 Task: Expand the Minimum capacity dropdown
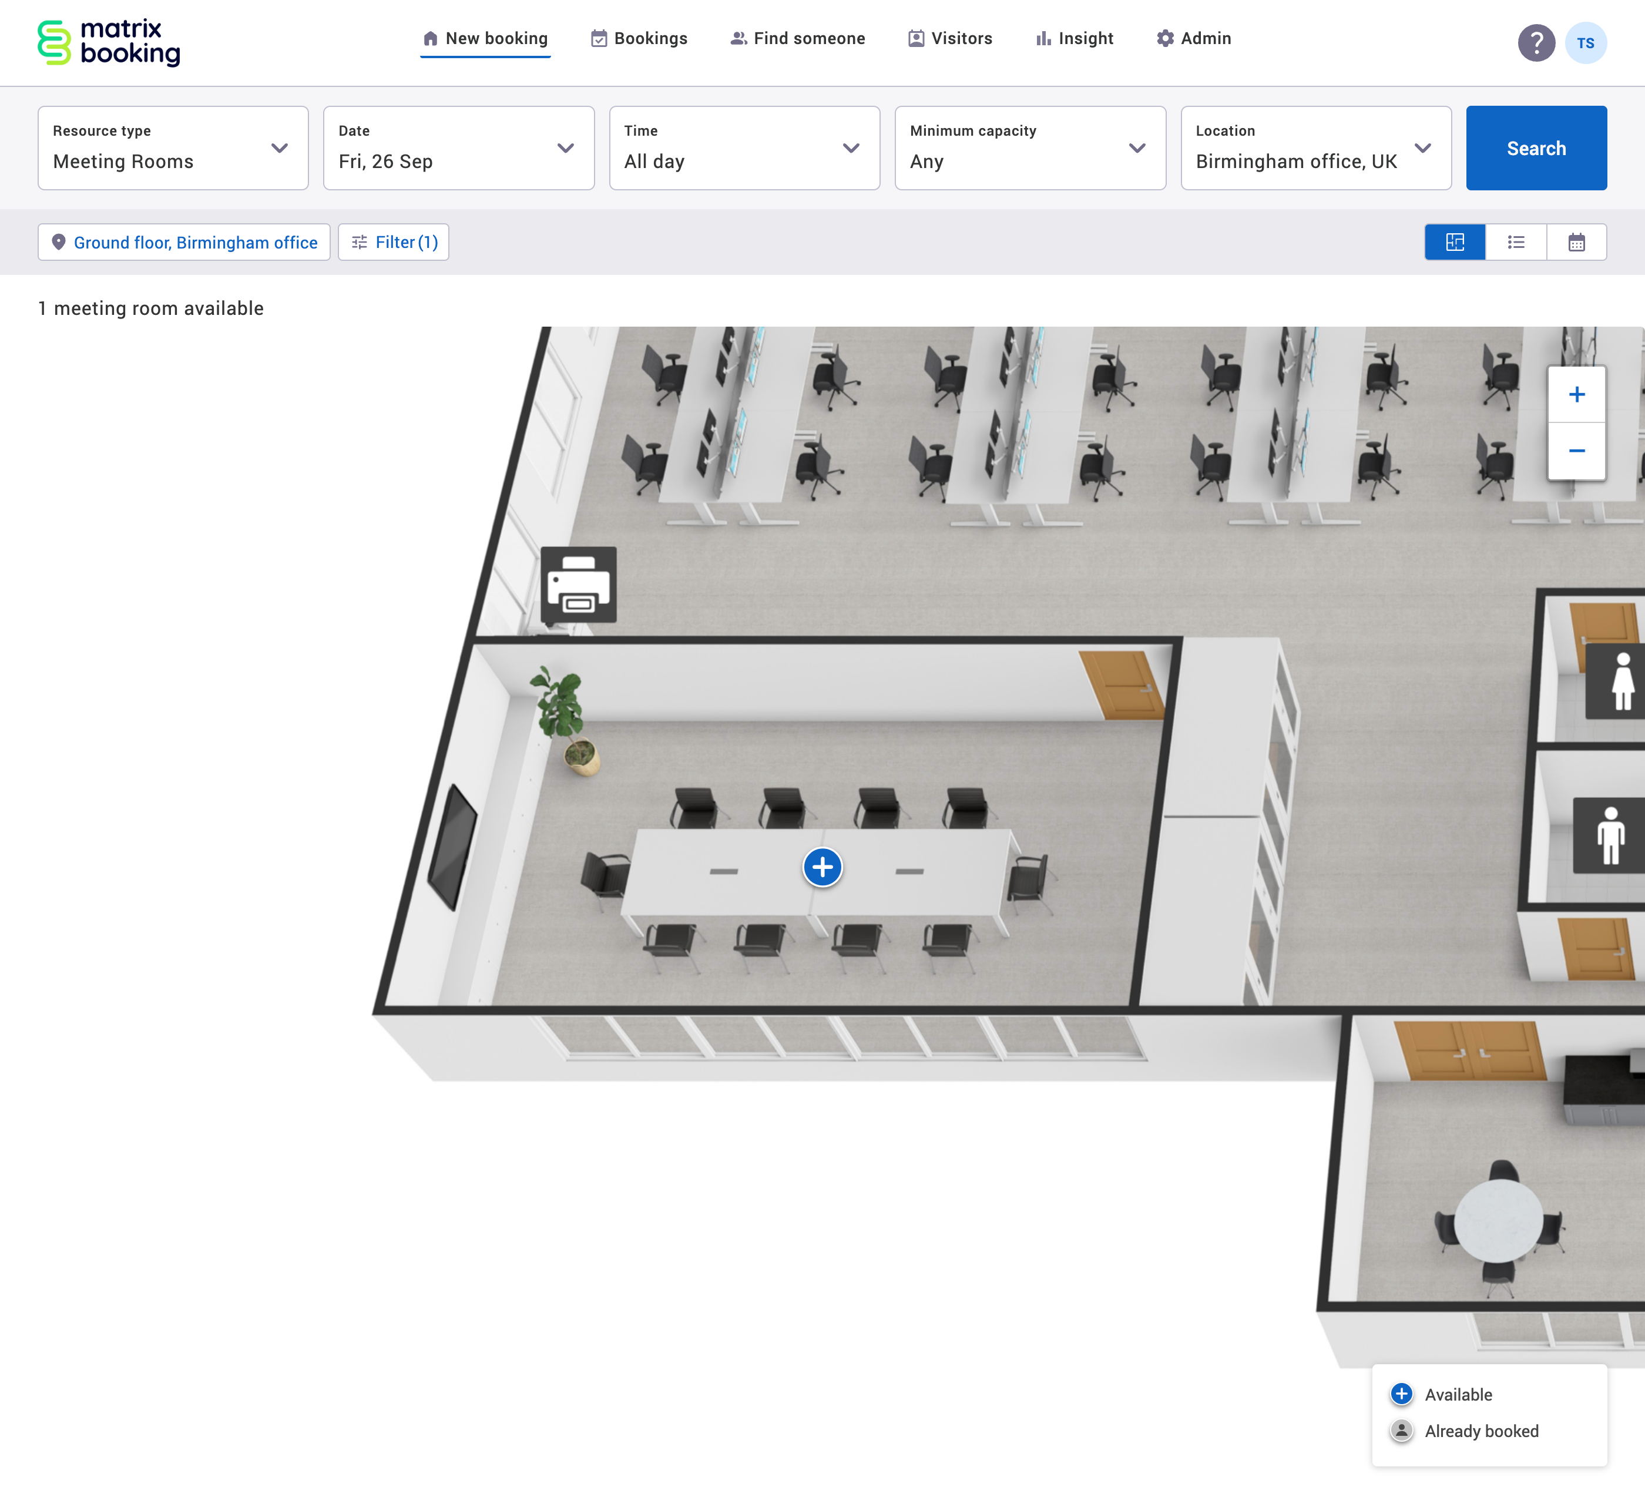coord(1030,147)
